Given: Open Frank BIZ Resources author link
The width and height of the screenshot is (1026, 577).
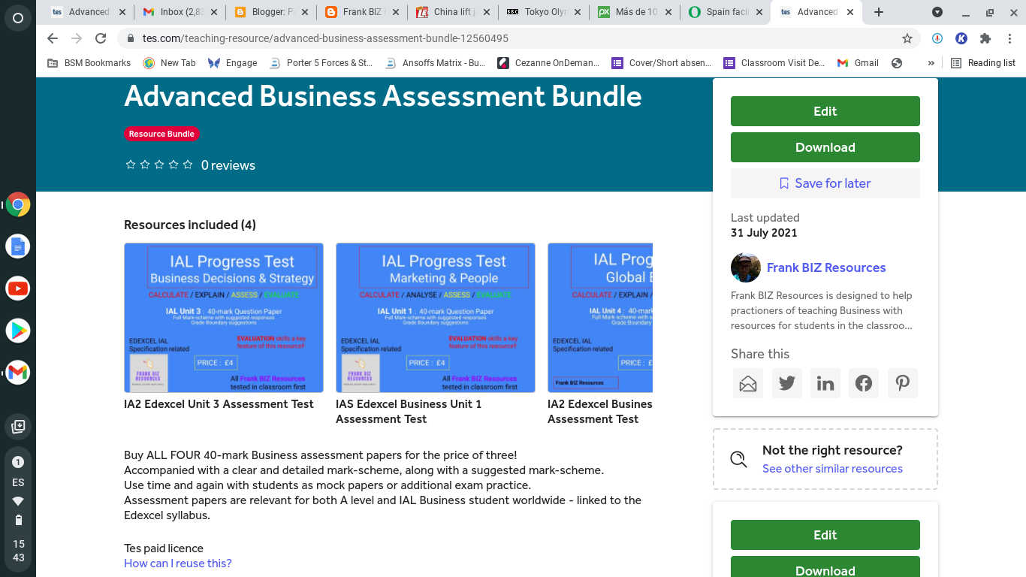Looking at the screenshot, I should point(826,267).
